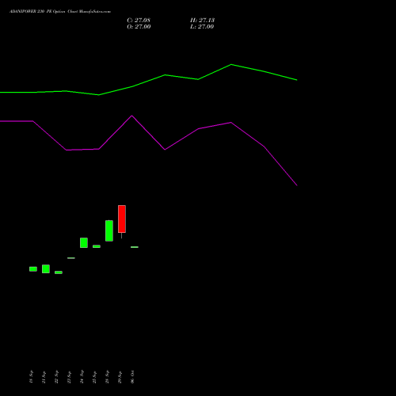Click the ADANIPOWER 230 PE chart title
The height and width of the screenshot is (396, 396).
pos(60,12)
